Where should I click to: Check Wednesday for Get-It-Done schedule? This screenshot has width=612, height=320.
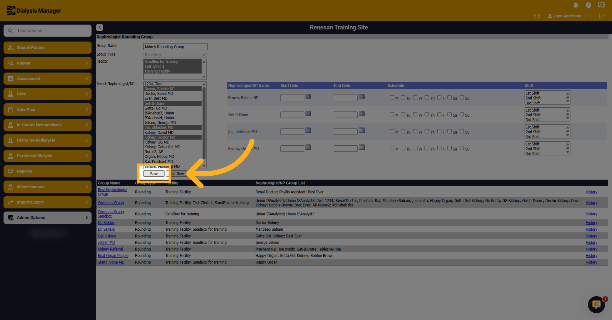(x=415, y=114)
